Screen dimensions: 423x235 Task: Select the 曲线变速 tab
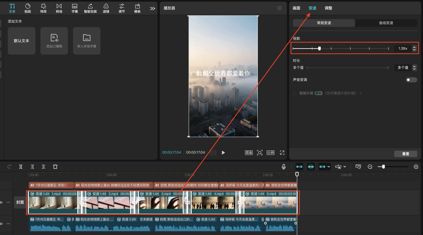coord(386,23)
